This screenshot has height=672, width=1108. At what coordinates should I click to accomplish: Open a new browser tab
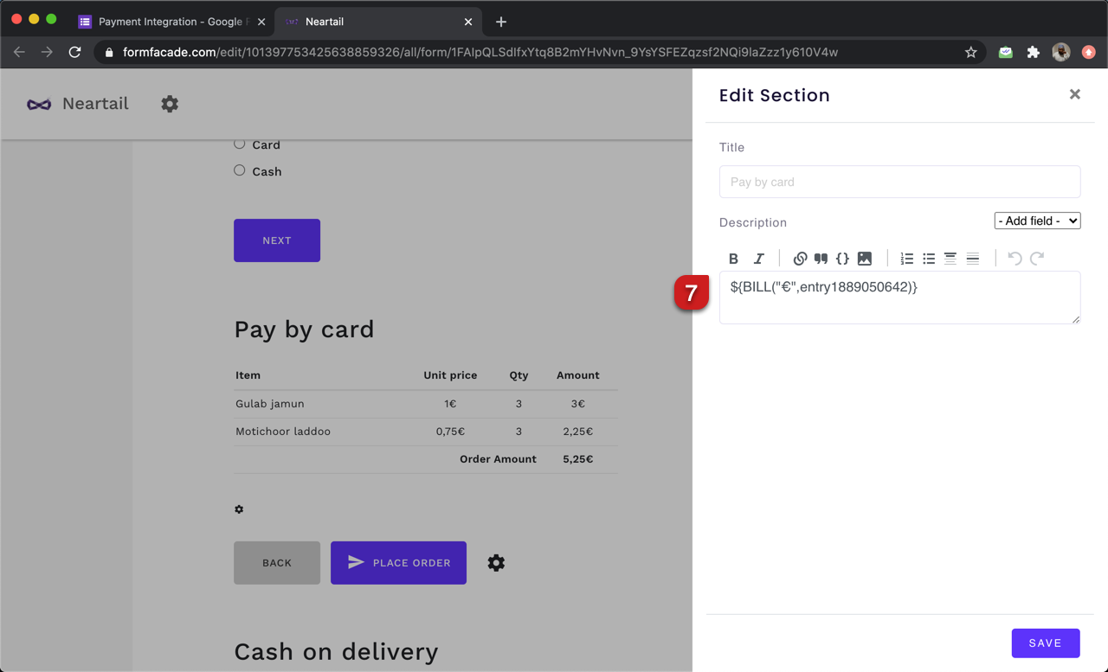click(x=501, y=22)
